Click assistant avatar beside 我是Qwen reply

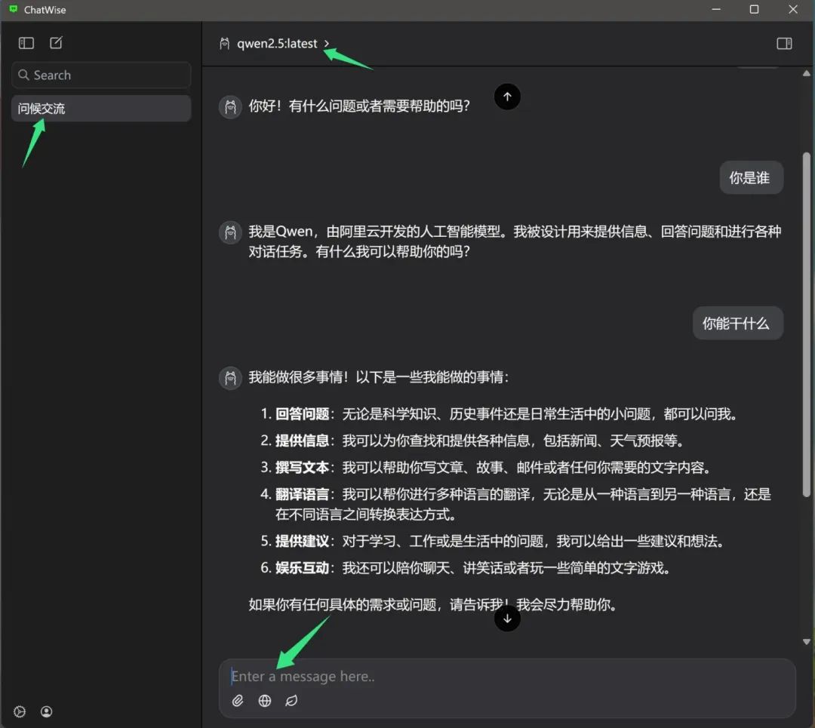point(230,232)
